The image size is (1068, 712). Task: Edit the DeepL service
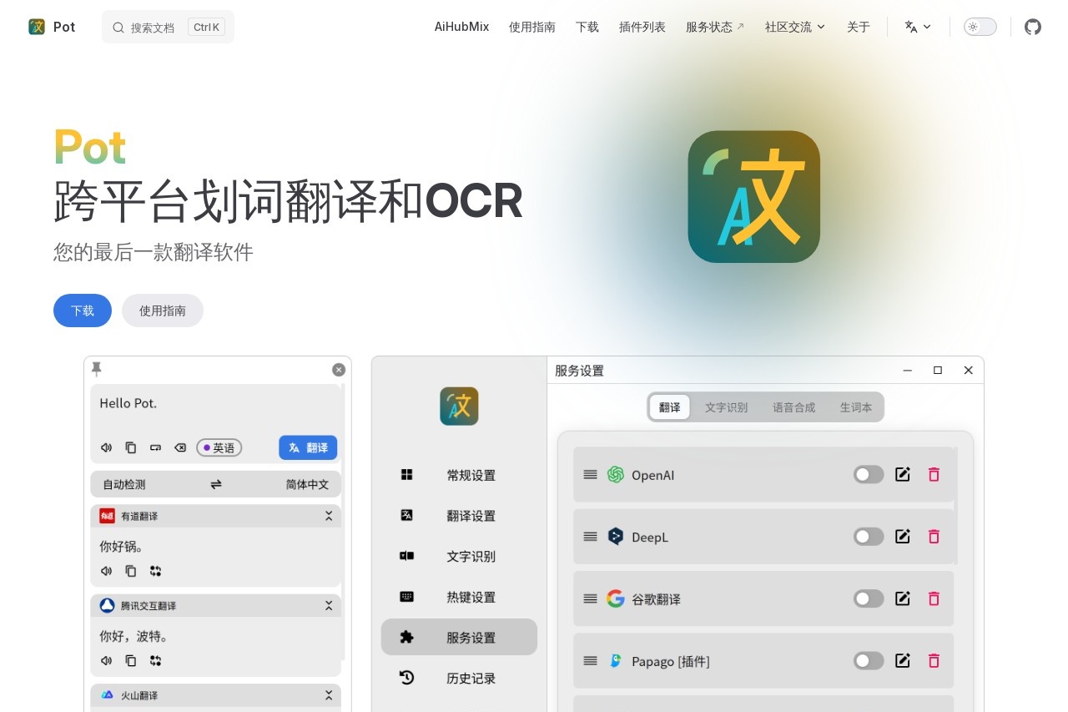click(x=902, y=536)
